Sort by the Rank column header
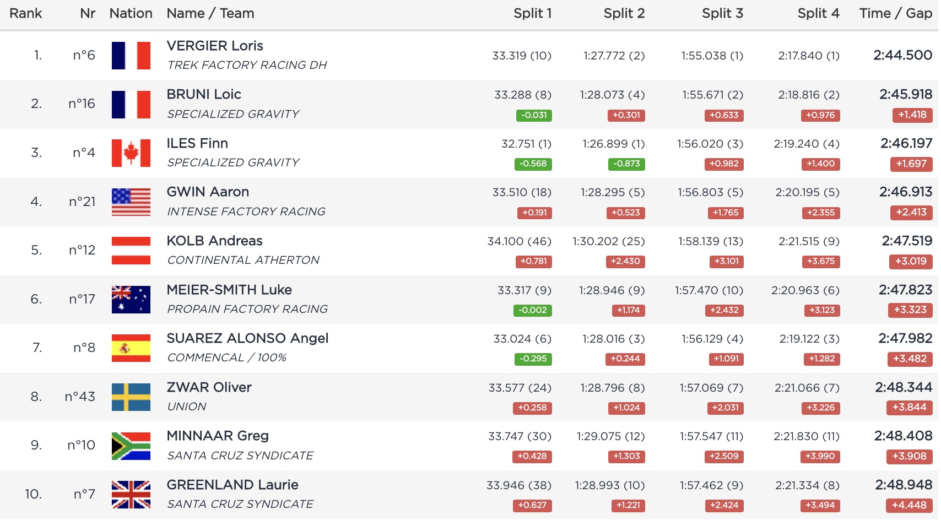This screenshot has width=941, height=520. [x=26, y=14]
